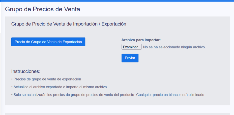The image size is (234, 115).
Task: Click the bullet before 'Solo se actualizarán' instruction
Action: point(12,95)
